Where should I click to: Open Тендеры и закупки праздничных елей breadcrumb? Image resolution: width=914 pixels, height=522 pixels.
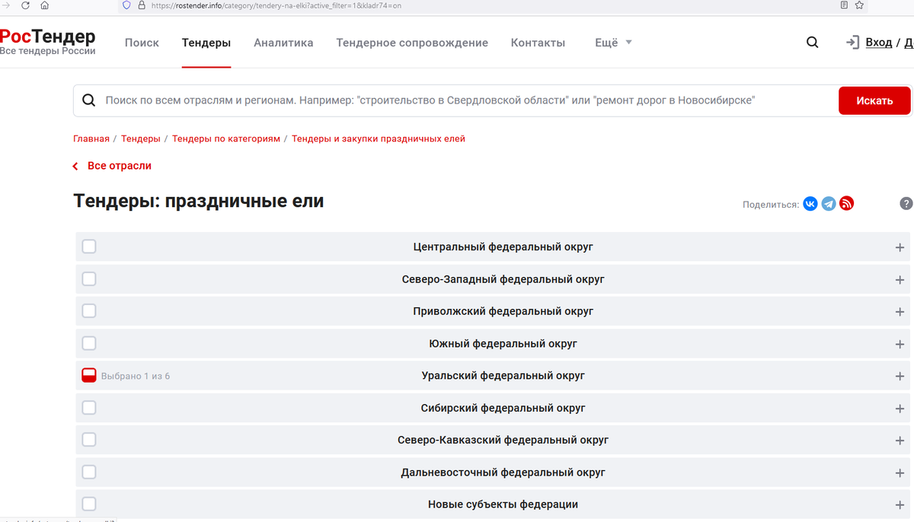click(x=379, y=138)
